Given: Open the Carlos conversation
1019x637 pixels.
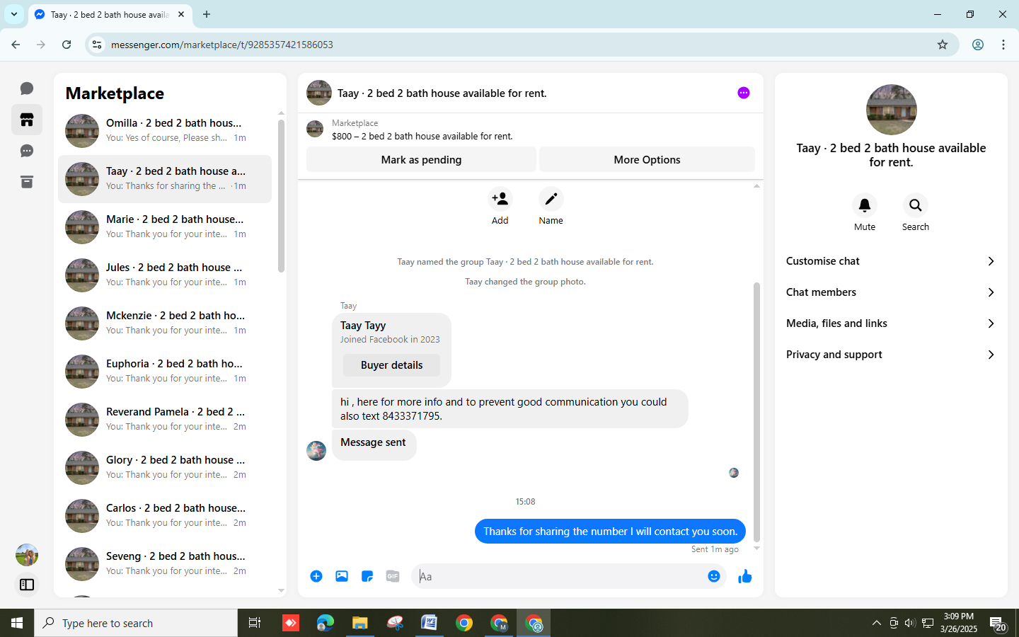Looking at the screenshot, I should click(x=165, y=516).
